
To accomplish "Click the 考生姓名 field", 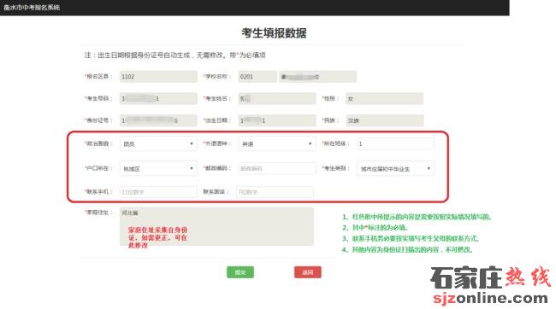I will (277, 98).
